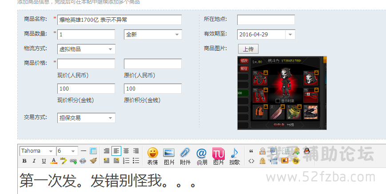Insert a code block
This screenshot has height=194, width=386.
point(251,161)
